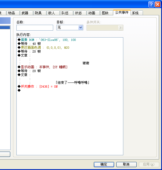The image size is (162, 170).
Task: Click the 应用 (A) button
Action: point(149,164)
